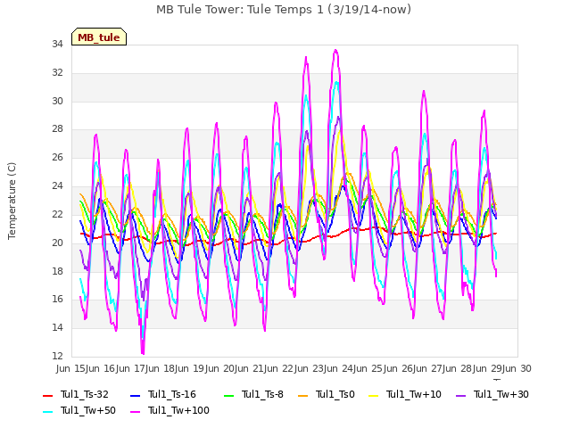Click the 26 y-axis tick label
571x428 pixels.
coord(57,157)
